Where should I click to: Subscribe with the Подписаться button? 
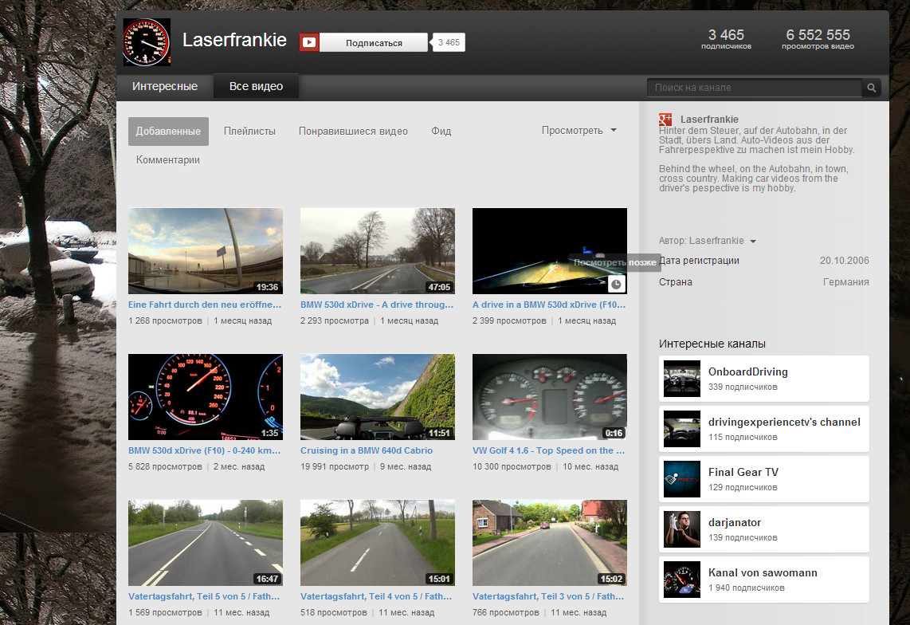click(374, 42)
